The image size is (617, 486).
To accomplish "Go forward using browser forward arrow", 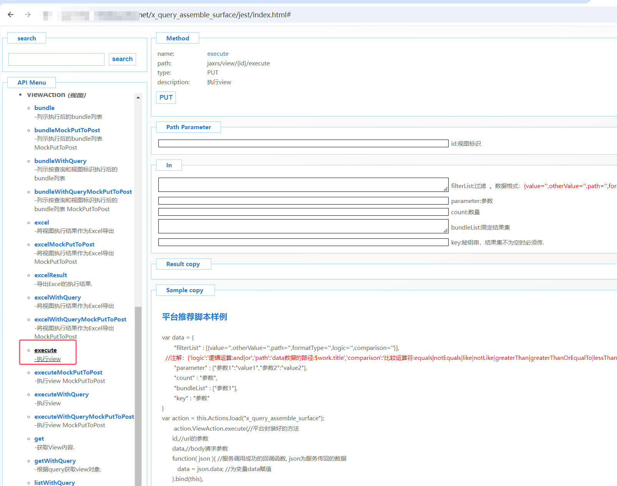I will click(28, 15).
